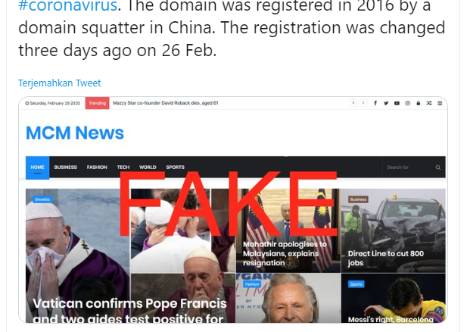Click the lock login icon

click(418, 103)
